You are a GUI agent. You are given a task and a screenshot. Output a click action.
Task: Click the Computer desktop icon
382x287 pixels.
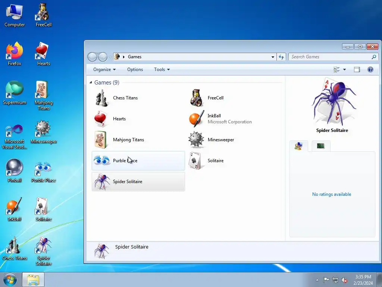[15, 16]
